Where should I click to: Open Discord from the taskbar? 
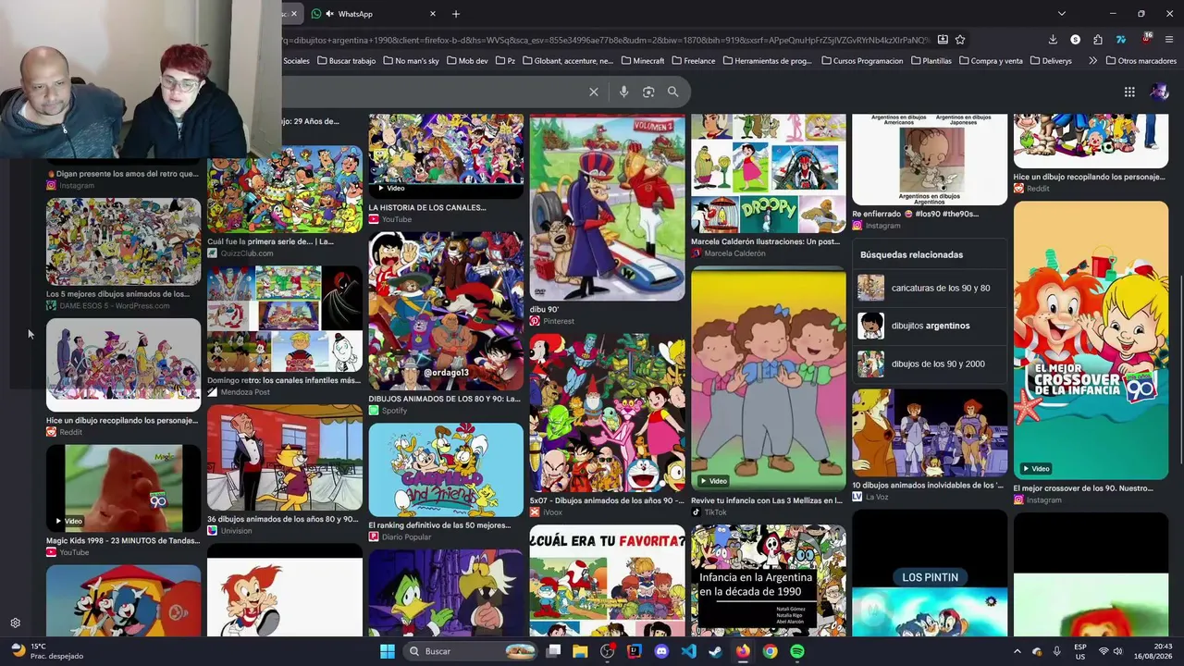(x=661, y=651)
